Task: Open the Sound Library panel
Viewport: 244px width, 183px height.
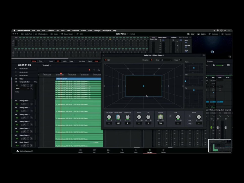Action: (x=67, y=34)
